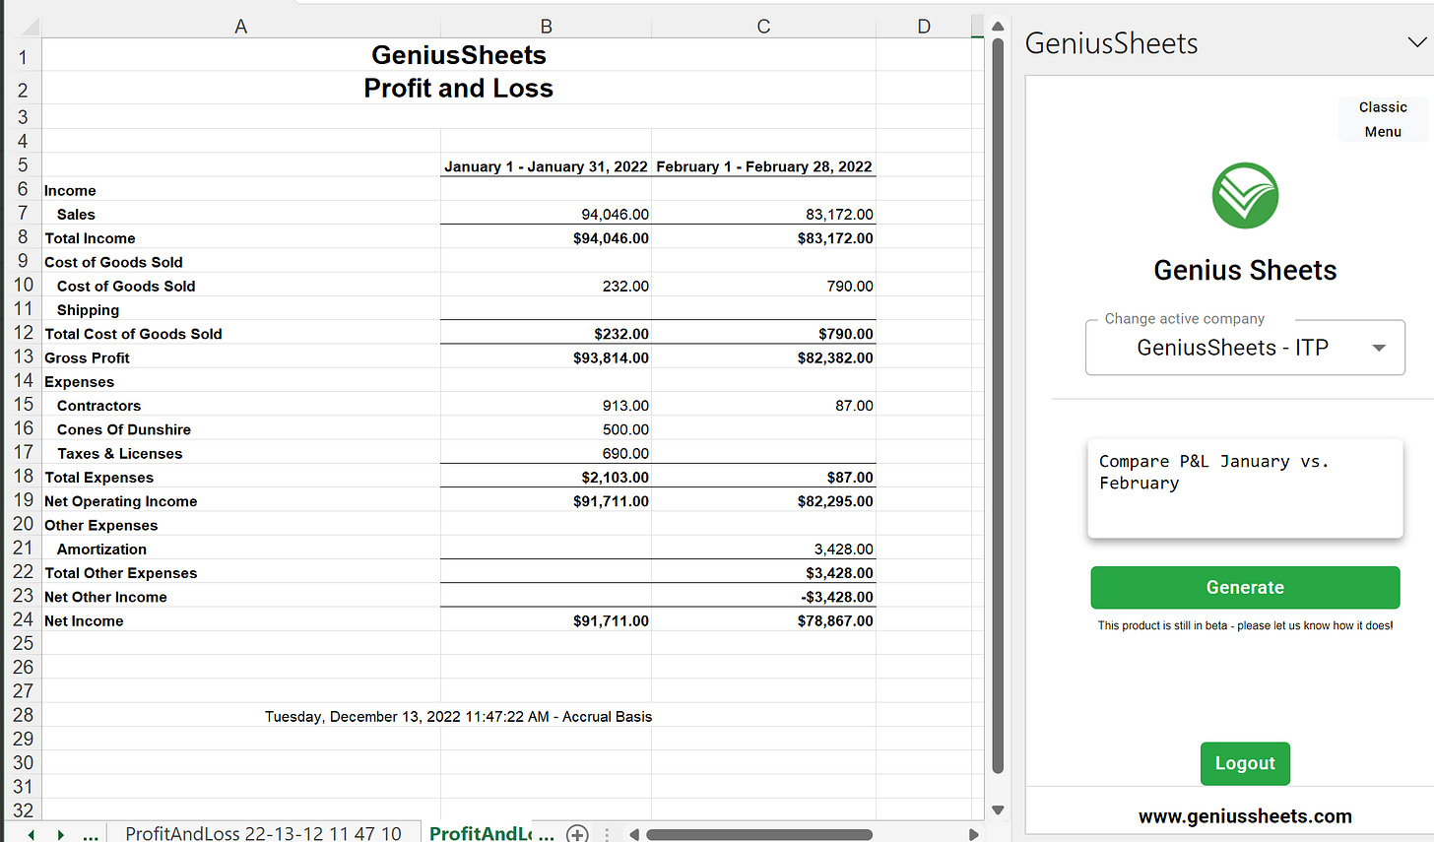Image resolution: width=1434 pixels, height=842 pixels.
Task: Click the green Generate button
Action: click(x=1245, y=587)
